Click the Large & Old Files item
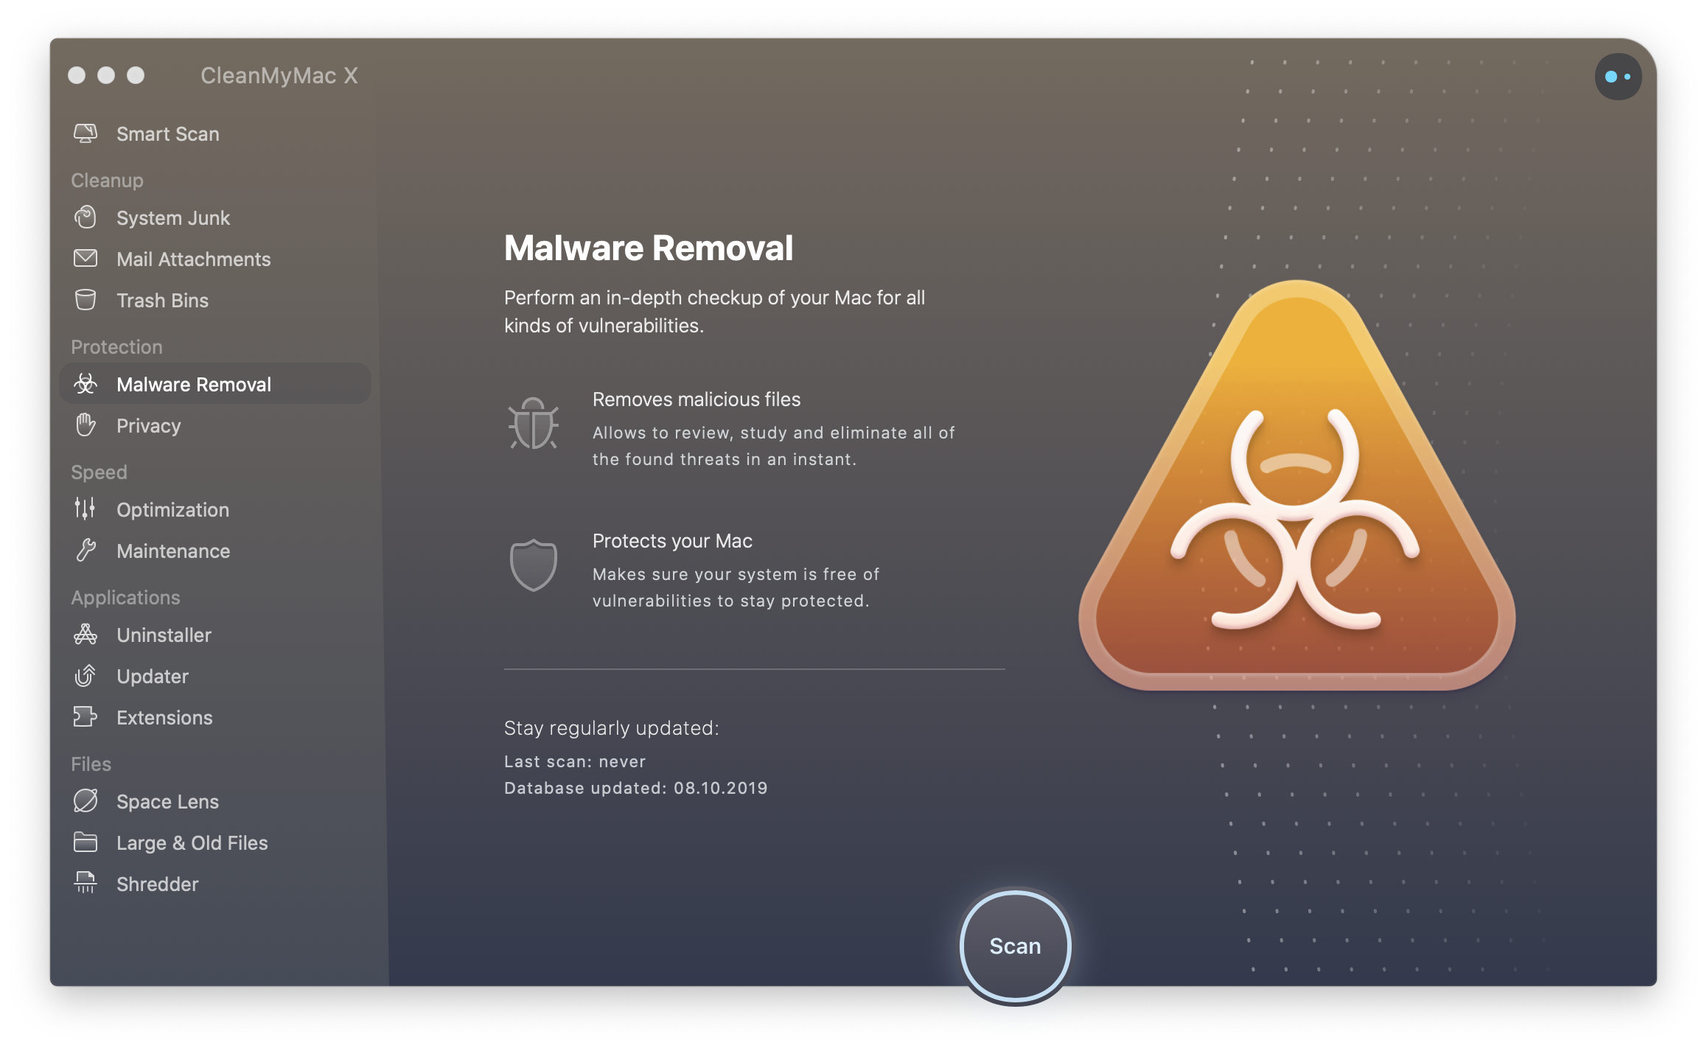Viewport: 1707px width, 1051px height. click(190, 841)
